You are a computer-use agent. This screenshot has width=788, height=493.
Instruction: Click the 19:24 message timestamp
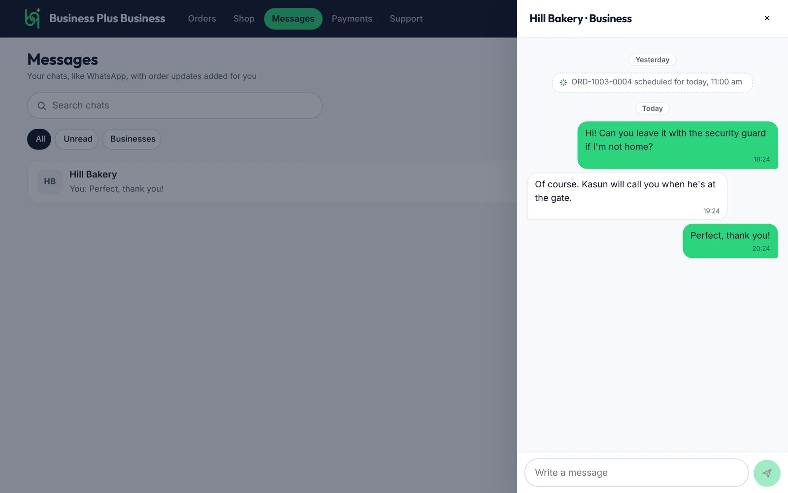(711, 211)
